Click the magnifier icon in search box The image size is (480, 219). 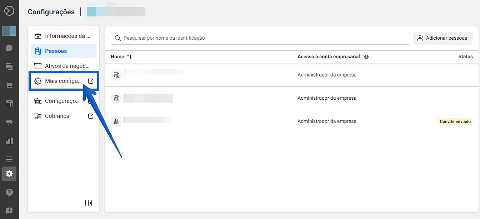pyautogui.click(x=118, y=38)
